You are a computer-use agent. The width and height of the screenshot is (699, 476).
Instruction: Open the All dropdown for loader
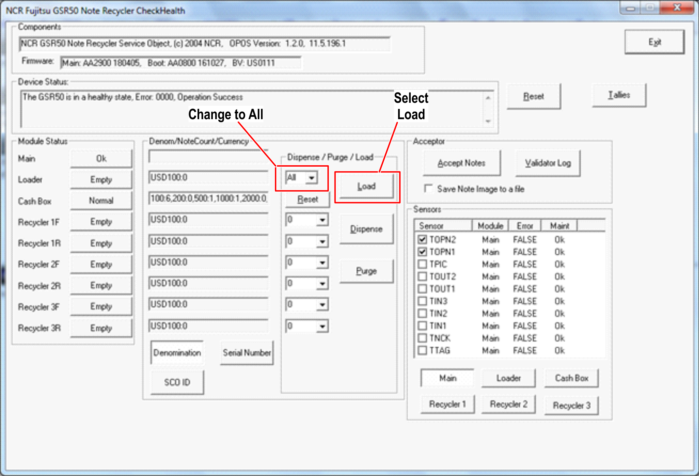(311, 178)
